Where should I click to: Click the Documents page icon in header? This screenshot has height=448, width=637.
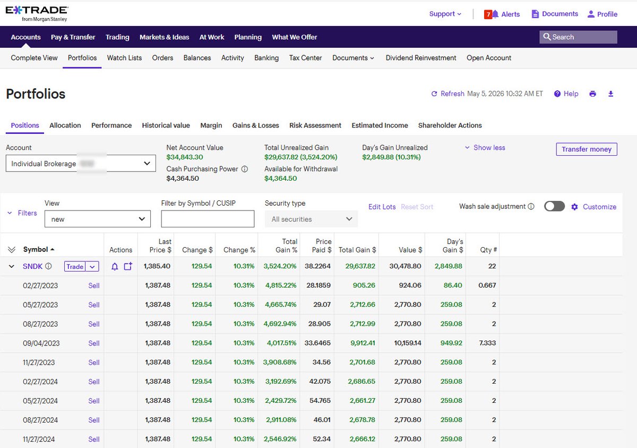pyautogui.click(x=535, y=14)
